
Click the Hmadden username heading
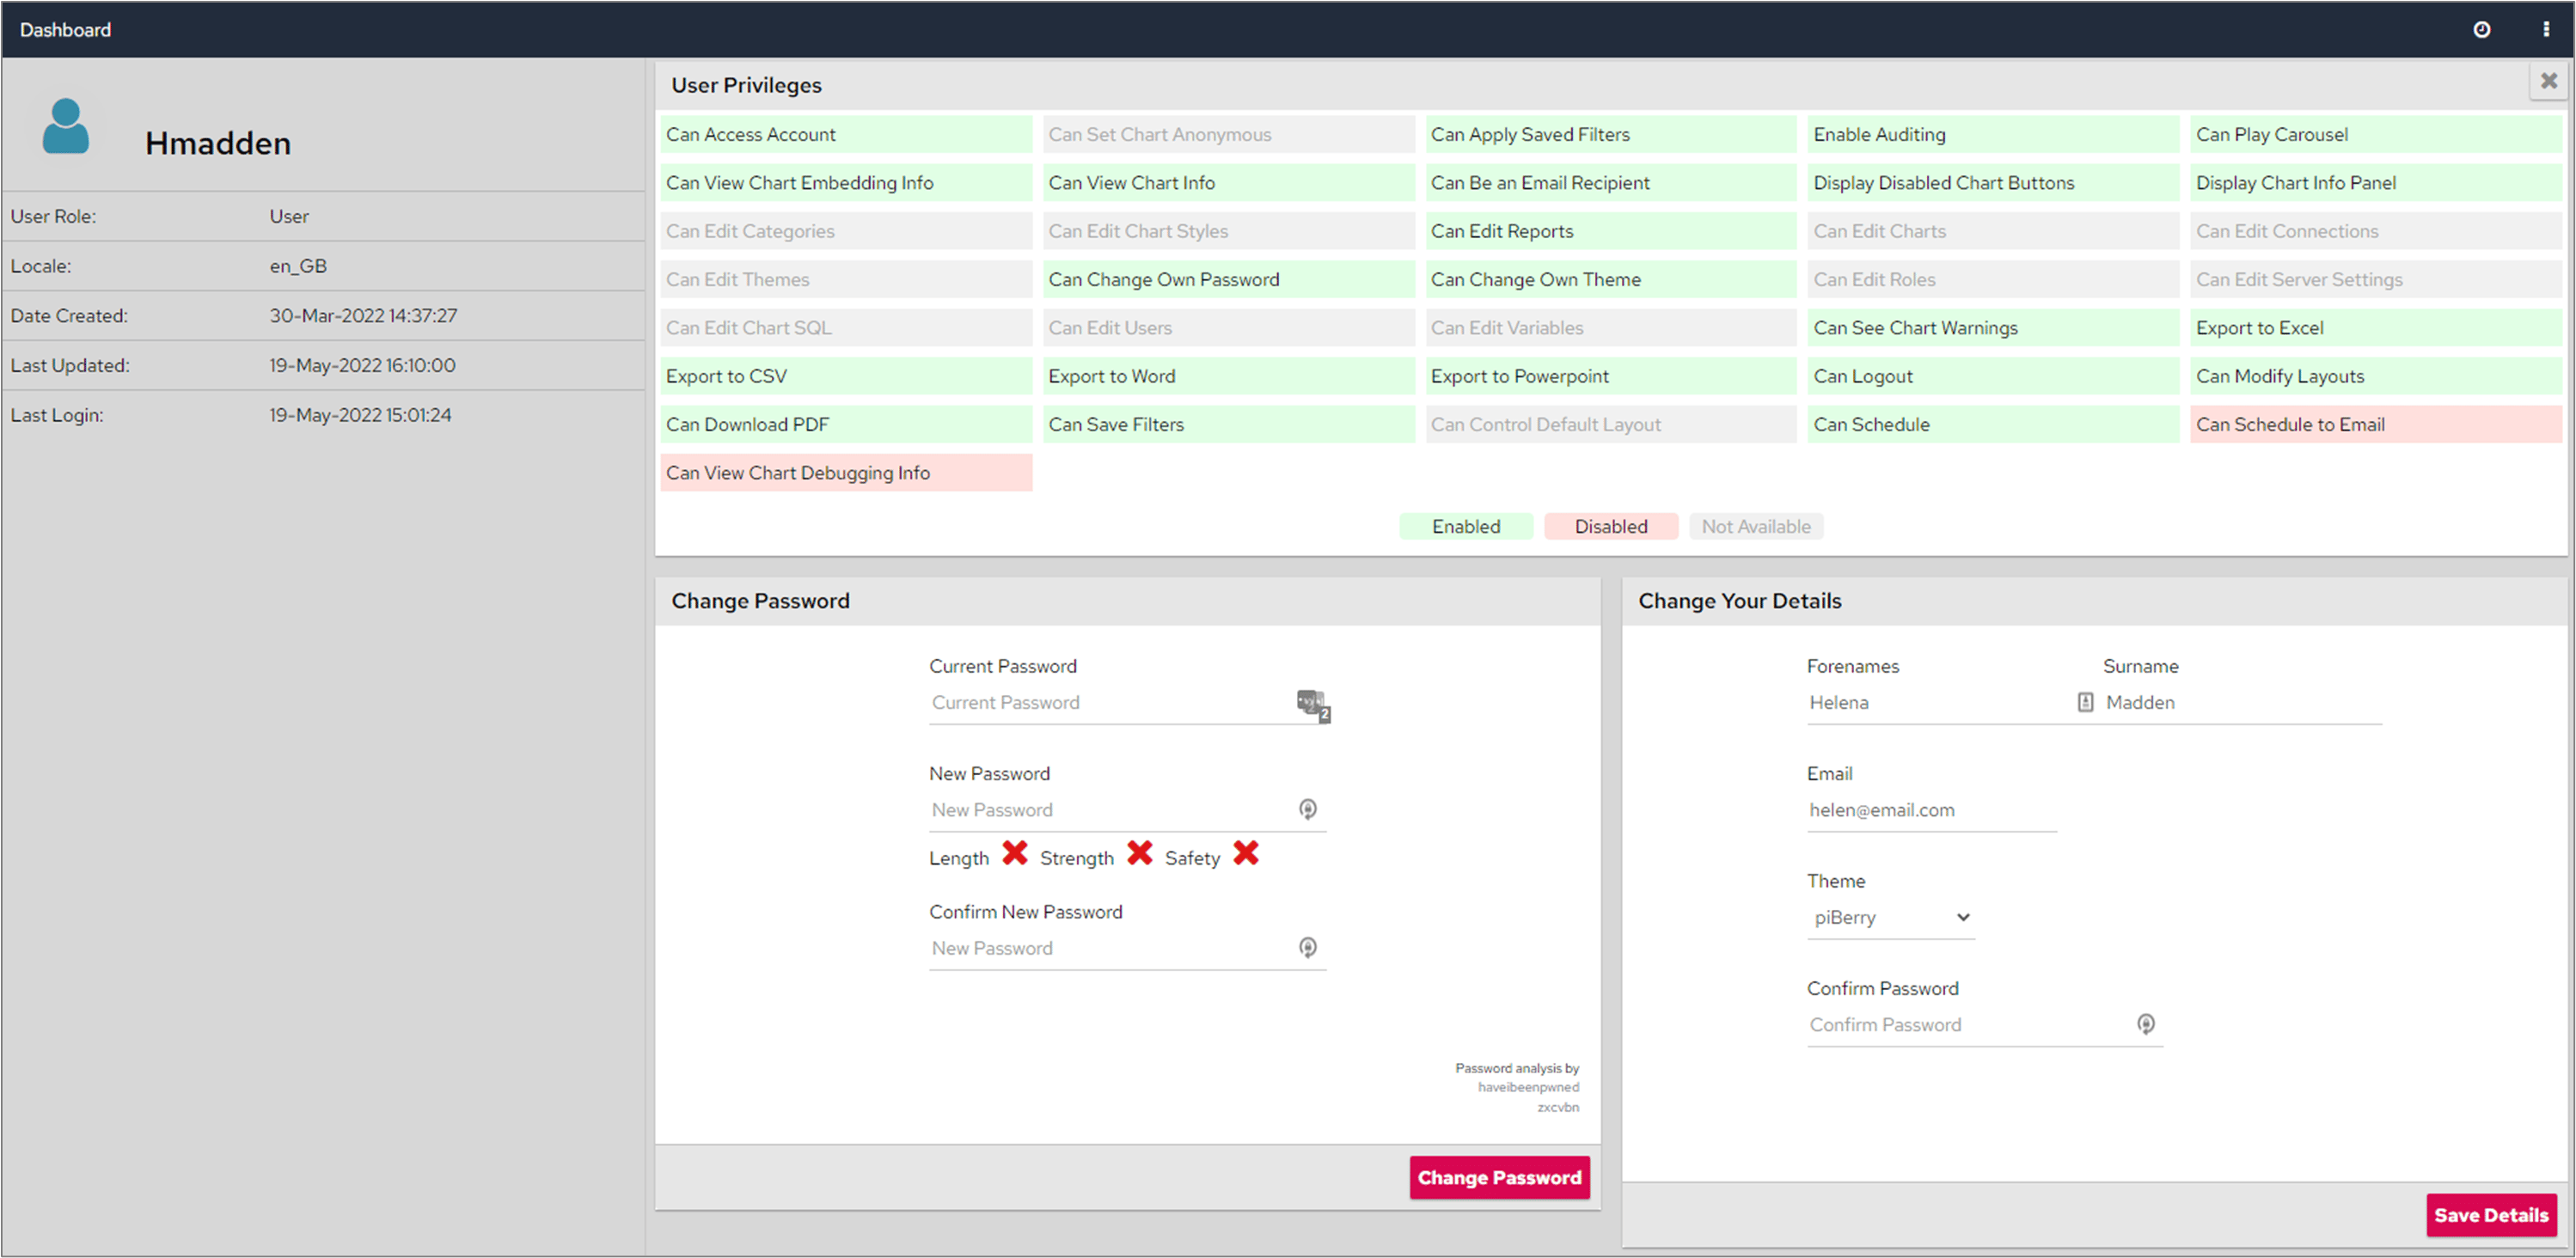click(x=218, y=143)
